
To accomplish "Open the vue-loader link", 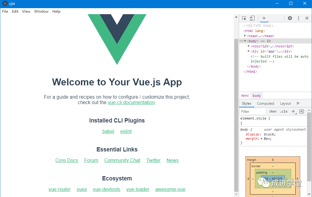I will tap(138, 189).
